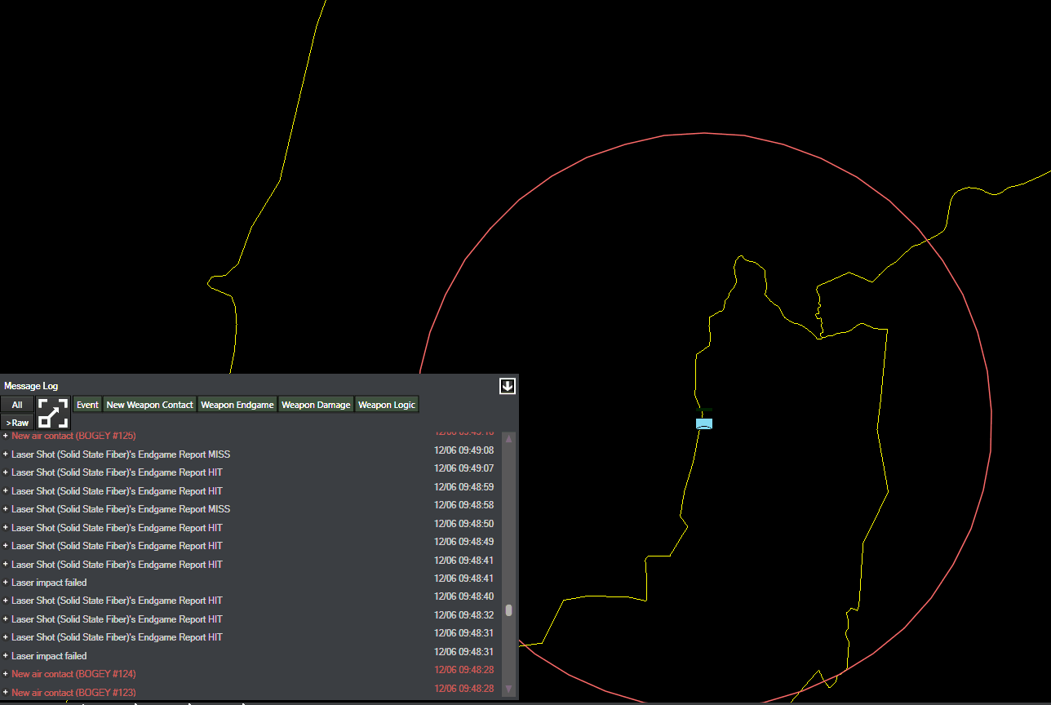Toggle the Weapon Logic filter
Screen dimensions: 1051x705
click(x=387, y=405)
